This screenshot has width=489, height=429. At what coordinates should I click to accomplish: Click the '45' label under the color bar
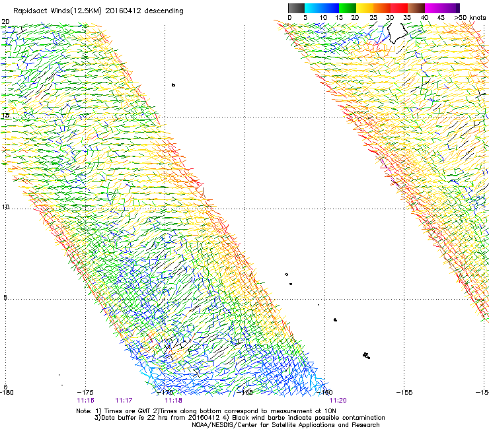[x=441, y=18]
